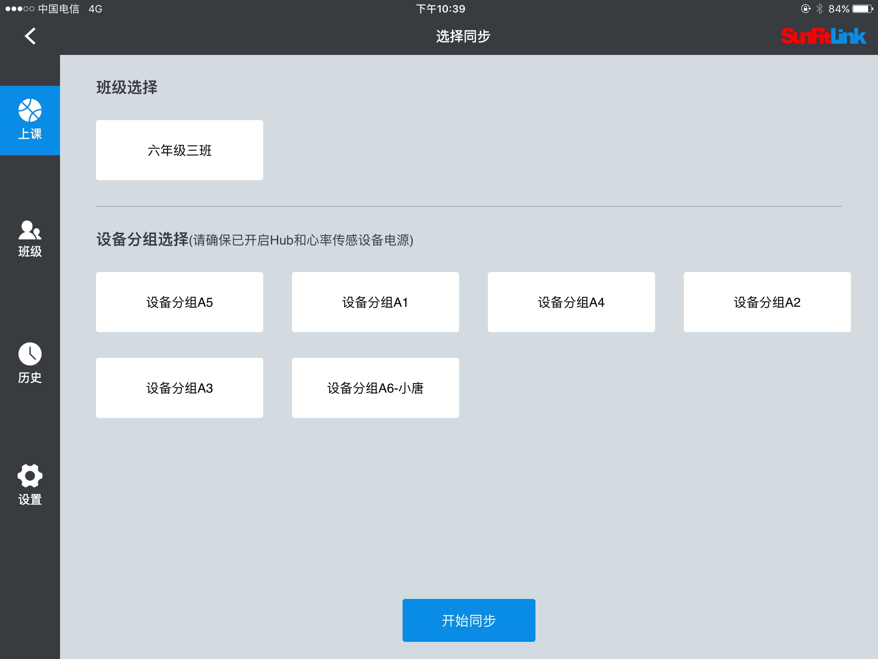Tap the 设备分组选择 section heading
878x659 pixels.
[x=142, y=239]
